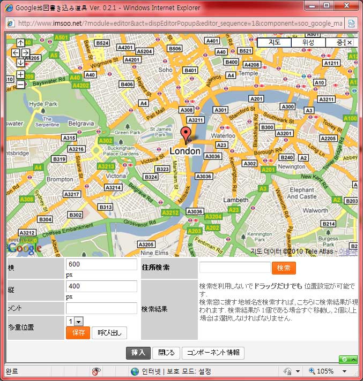Click the コンポーネント情報 button
The height and width of the screenshot is (381, 363).
(x=213, y=353)
